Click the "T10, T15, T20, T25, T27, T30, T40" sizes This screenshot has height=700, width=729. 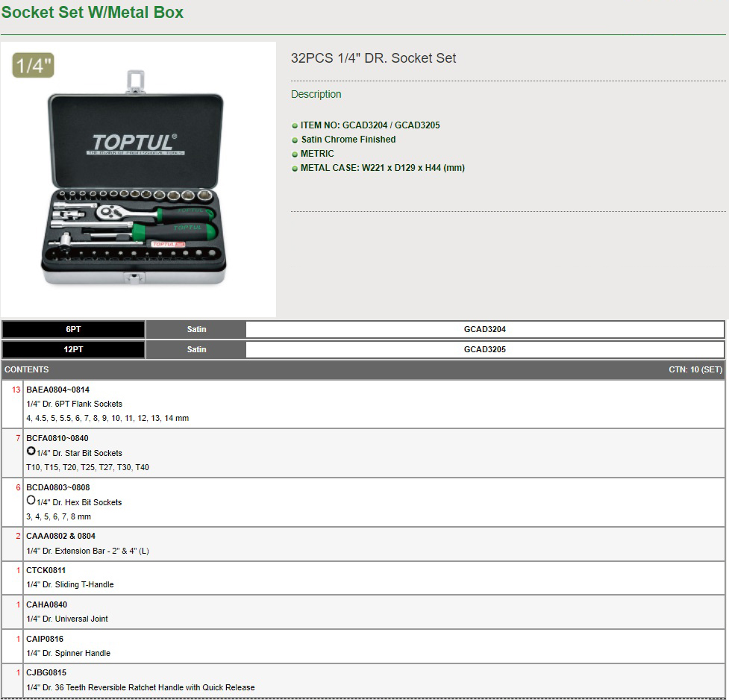pos(87,467)
